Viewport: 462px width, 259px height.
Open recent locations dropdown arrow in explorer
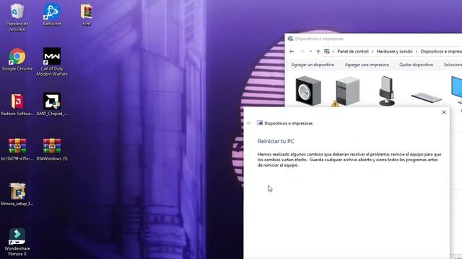[310, 51]
